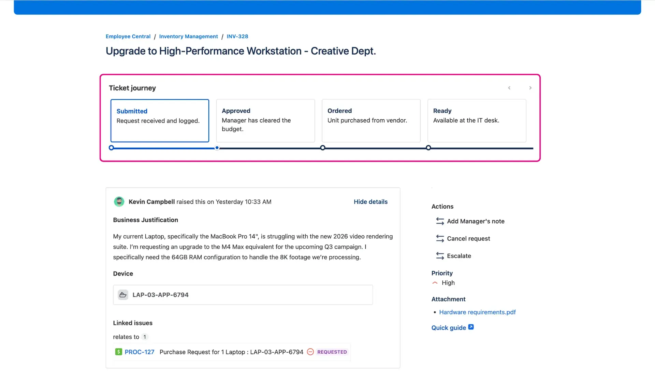Navigate to Employee Central breadcrumb

click(x=128, y=36)
